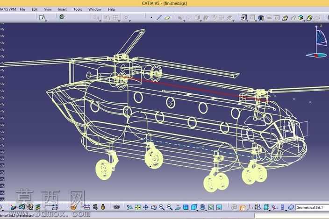Click geometrical set icon left of name box
This screenshot has height=219, width=329.
[291, 207]
